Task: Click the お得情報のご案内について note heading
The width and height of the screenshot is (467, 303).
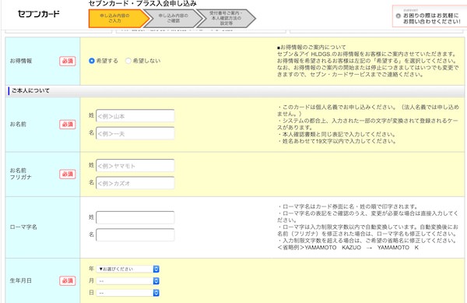Action: point(311,47)
